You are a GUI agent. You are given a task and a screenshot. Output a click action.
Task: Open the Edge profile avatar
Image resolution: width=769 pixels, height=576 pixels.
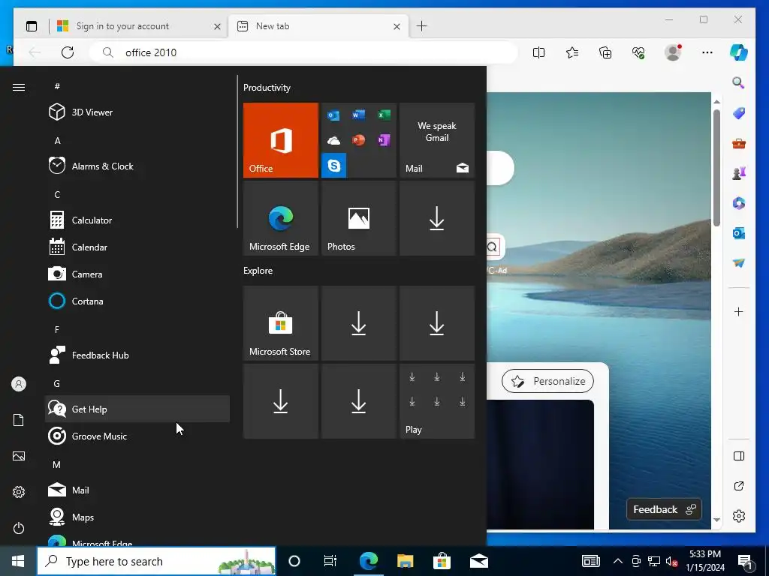point(673,52)
